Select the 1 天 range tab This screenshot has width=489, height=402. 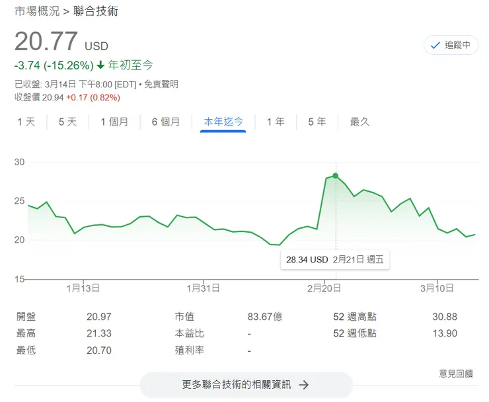tap(26, 122)
